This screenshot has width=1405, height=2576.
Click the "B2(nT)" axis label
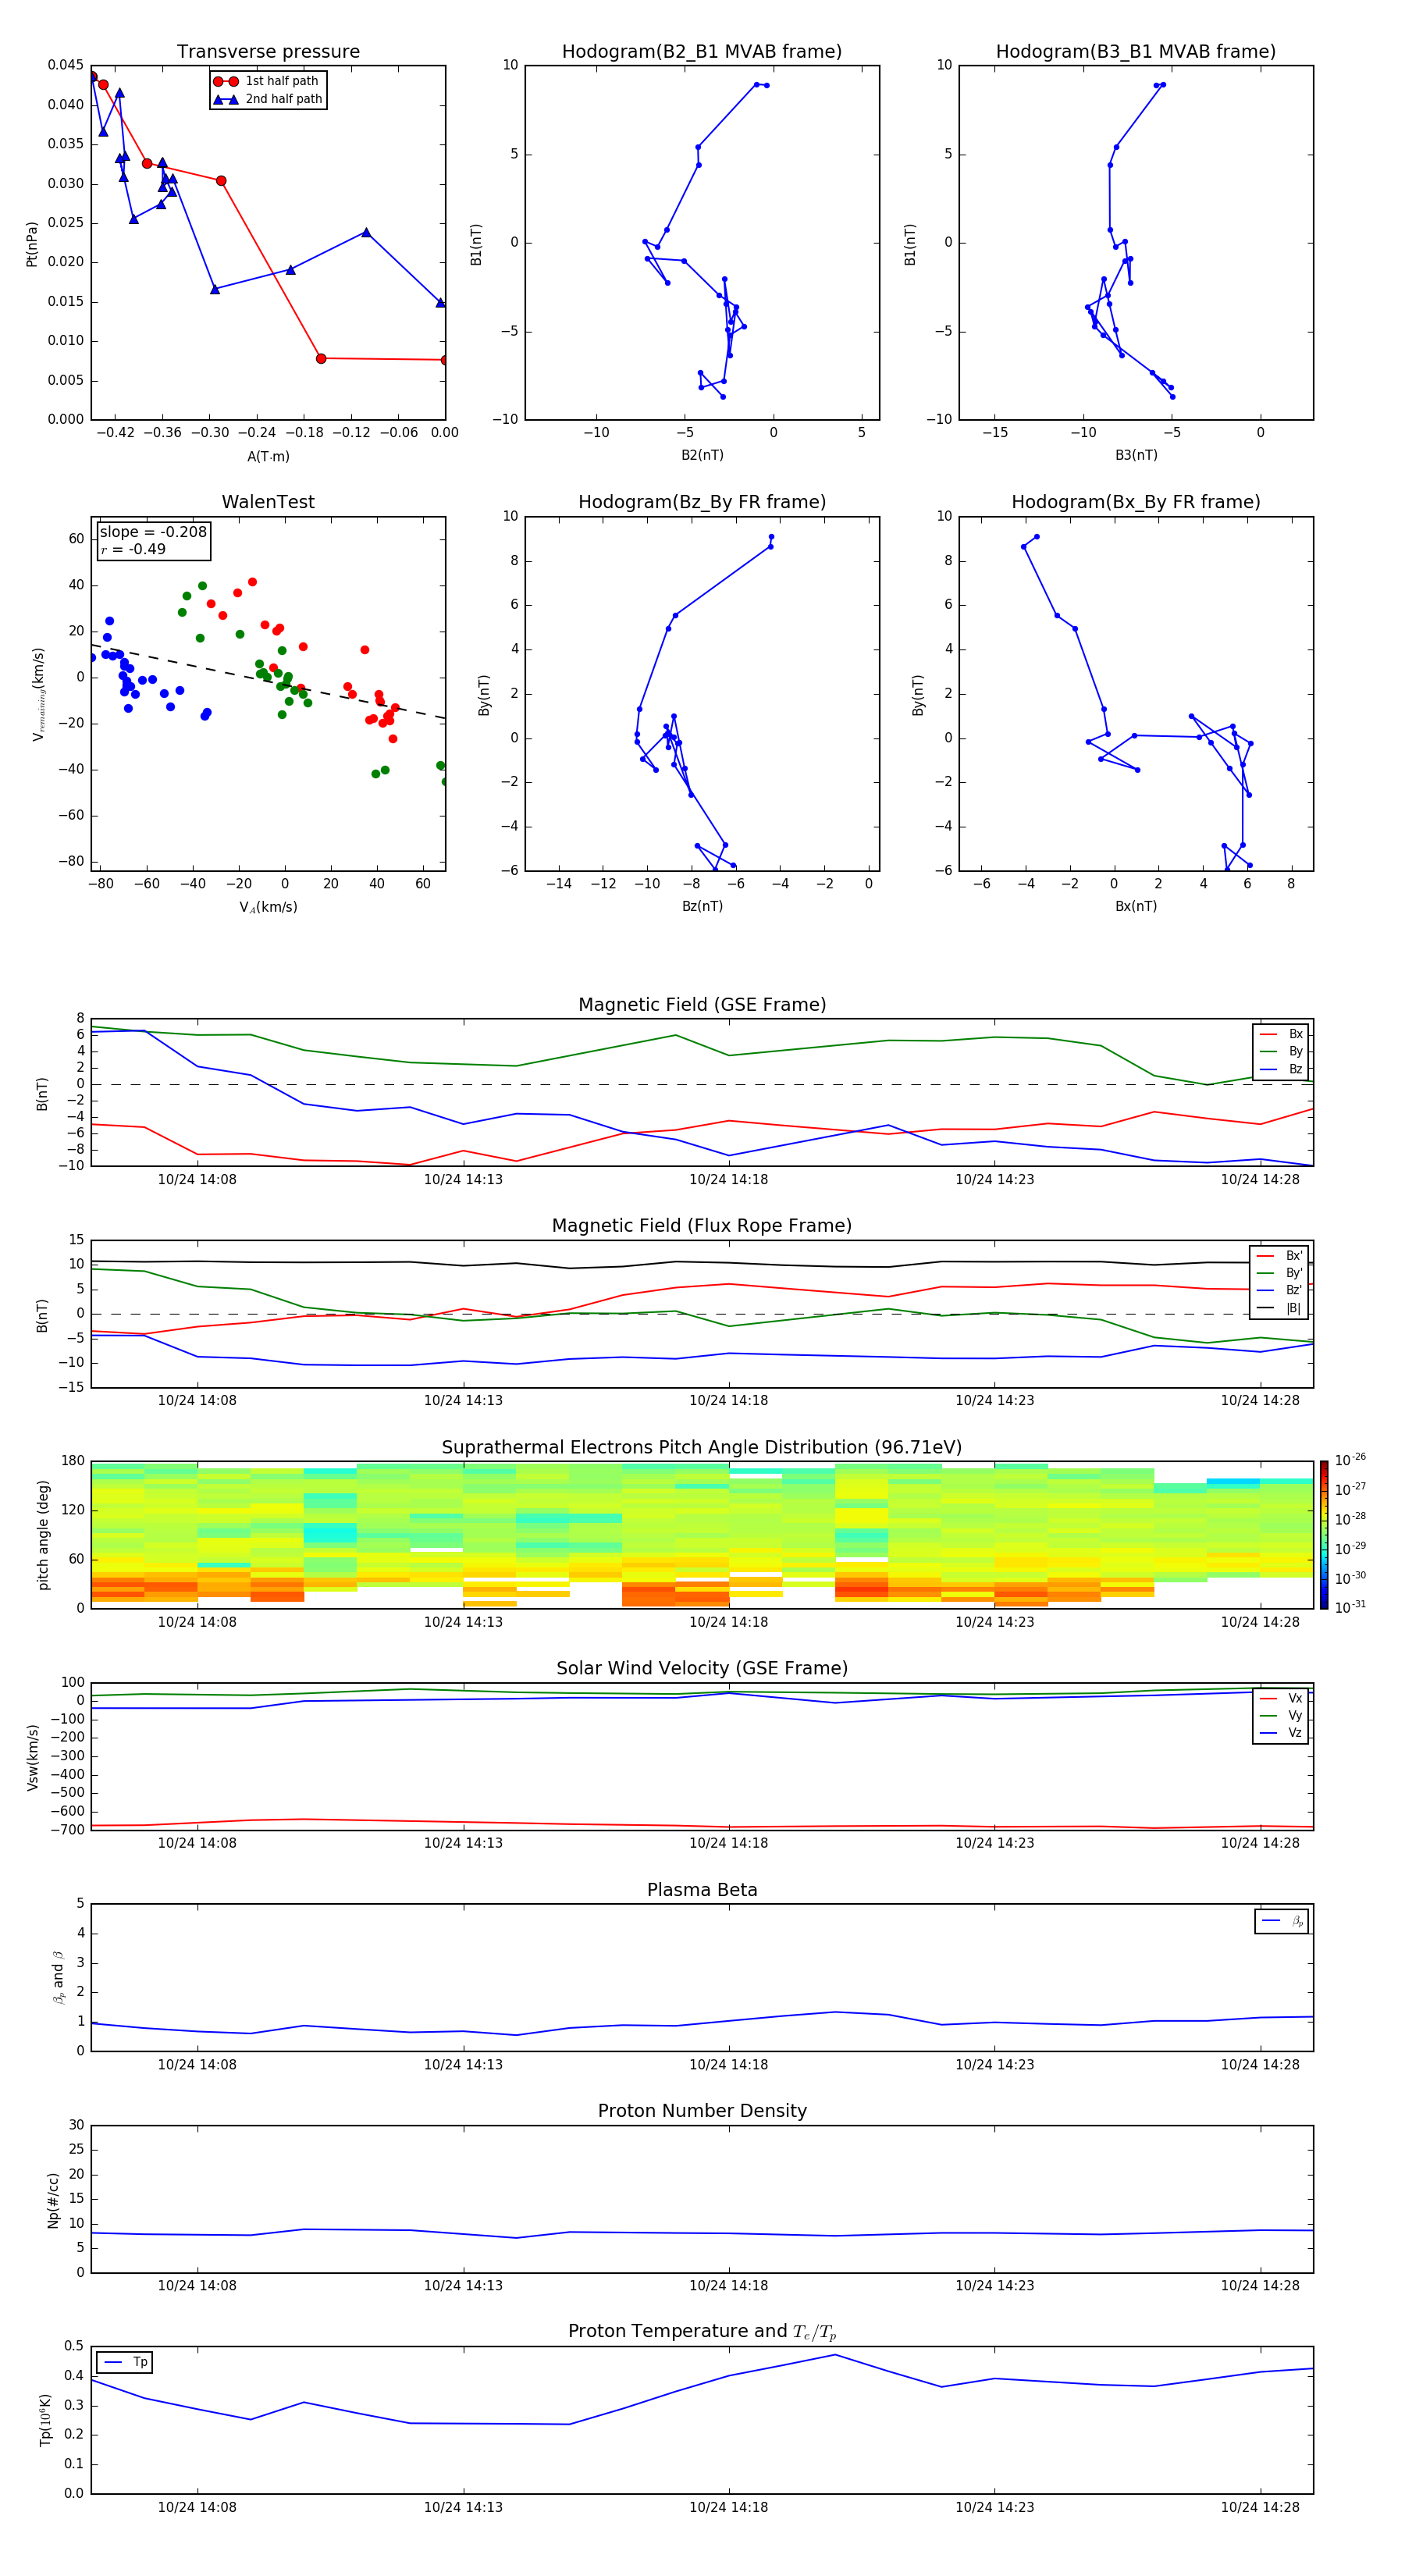702,455
